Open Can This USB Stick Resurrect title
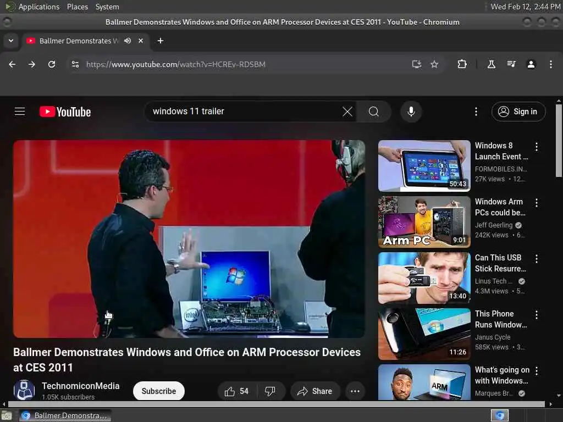 (x=500, y=263)
